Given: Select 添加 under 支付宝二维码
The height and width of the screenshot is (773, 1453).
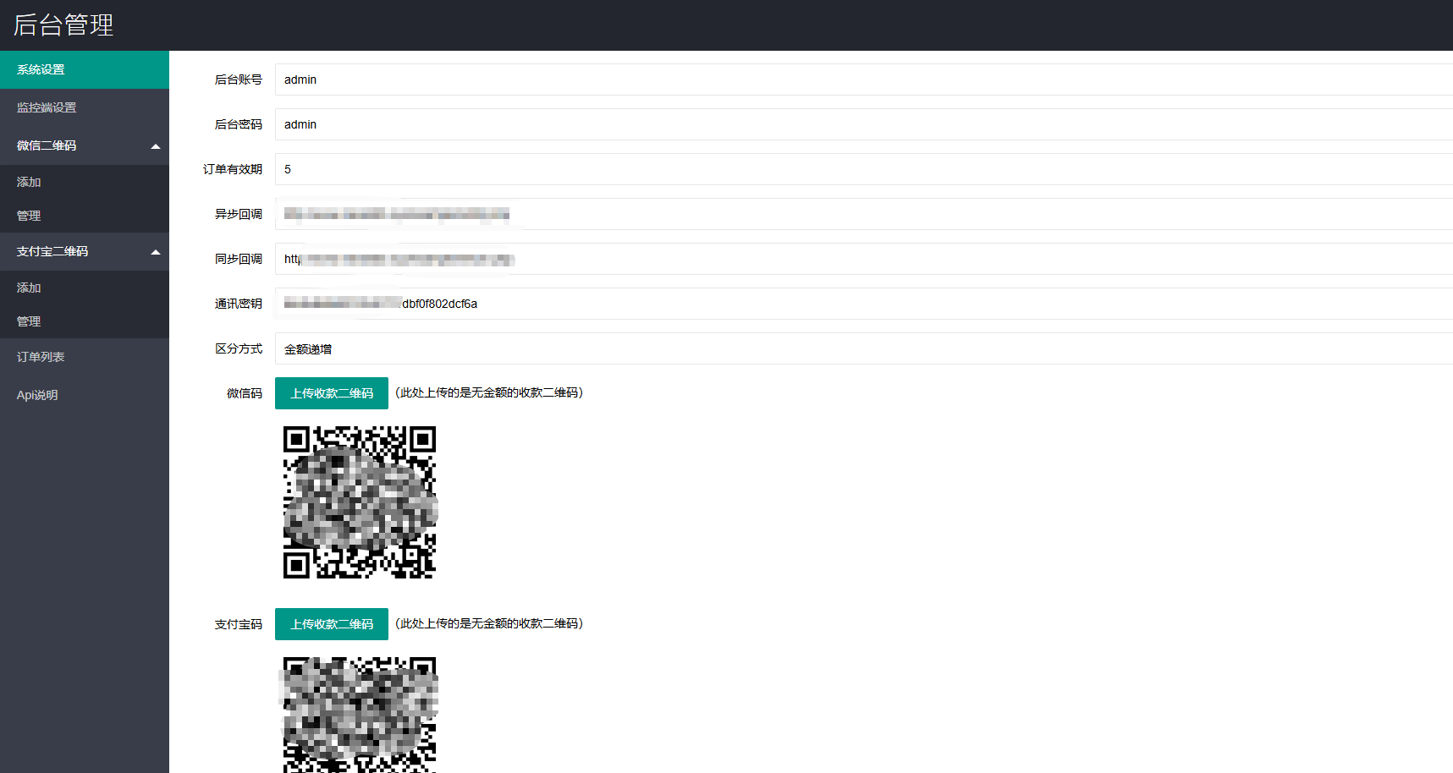Looking at the screenshot, I should [85, 288].
